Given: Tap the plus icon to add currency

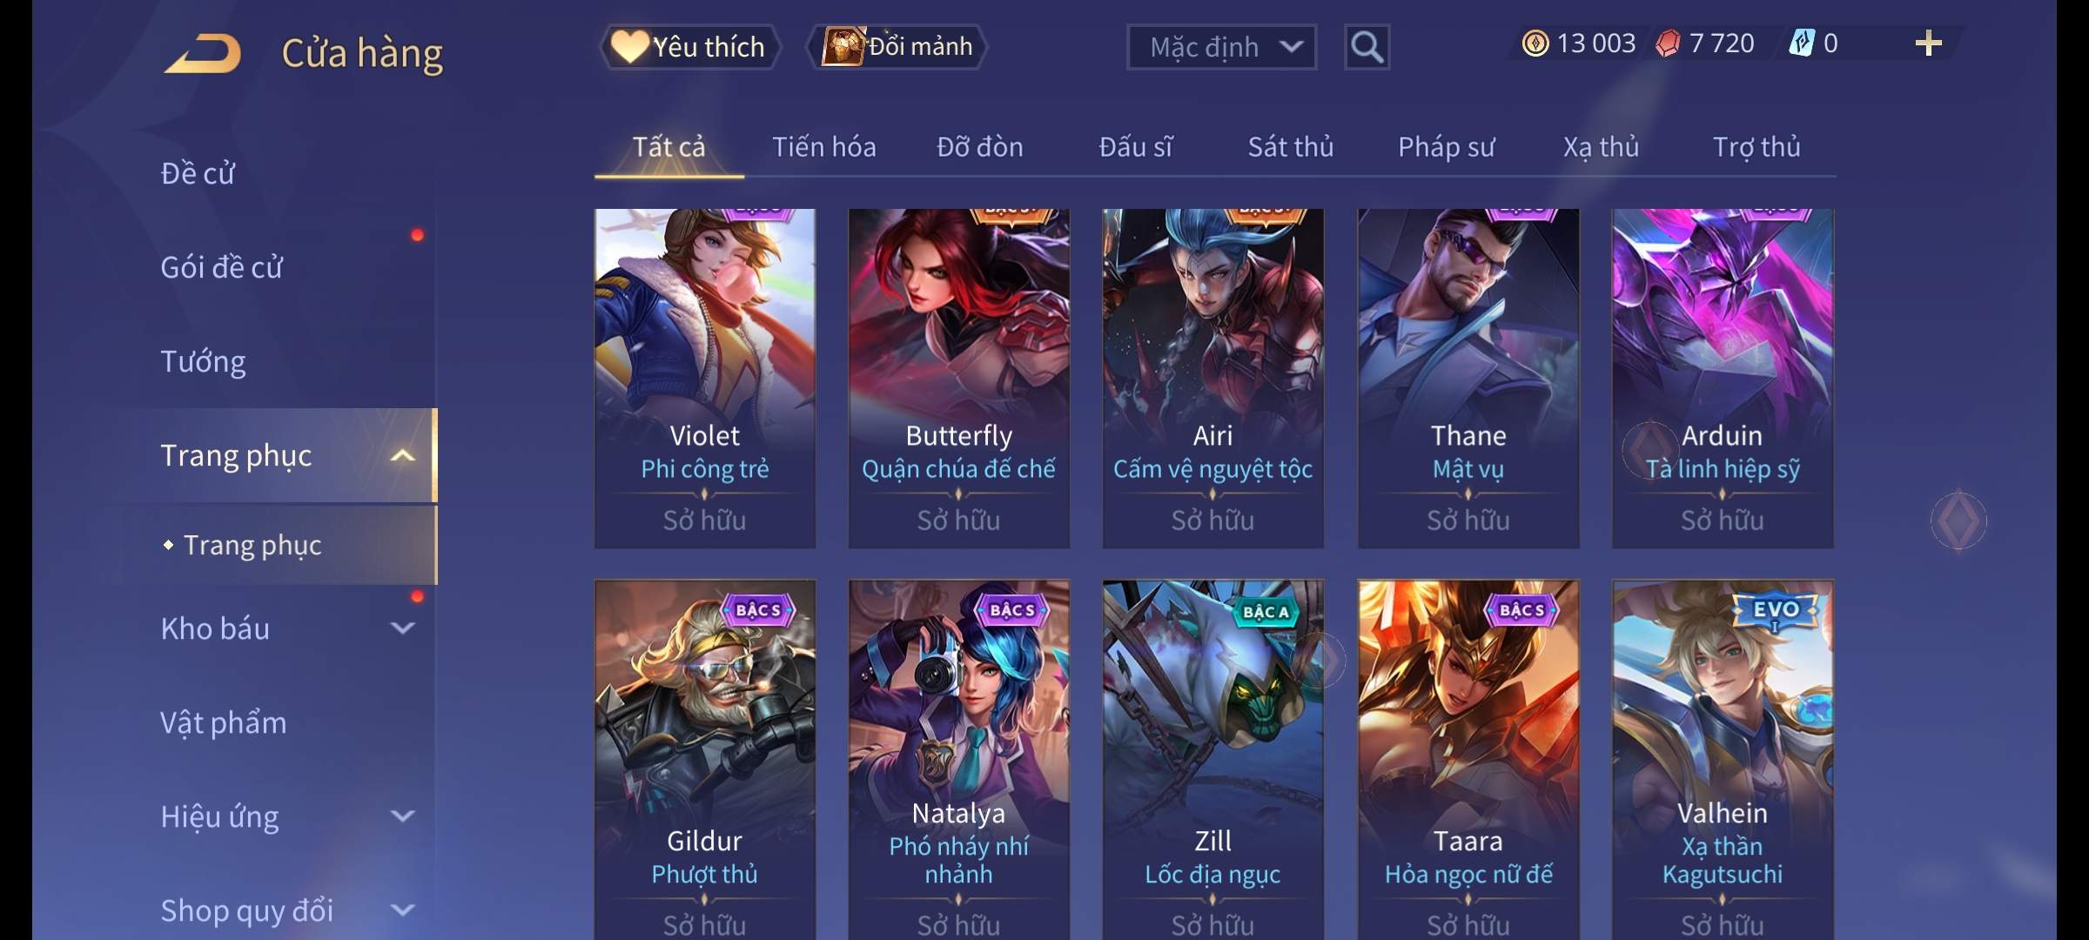Looking at the screenshot, I should (1928, 44).
